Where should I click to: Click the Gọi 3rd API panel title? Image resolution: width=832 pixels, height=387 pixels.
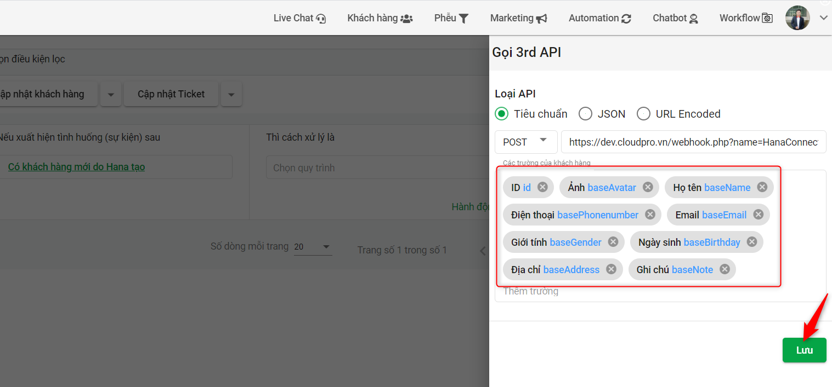(527, 52)
